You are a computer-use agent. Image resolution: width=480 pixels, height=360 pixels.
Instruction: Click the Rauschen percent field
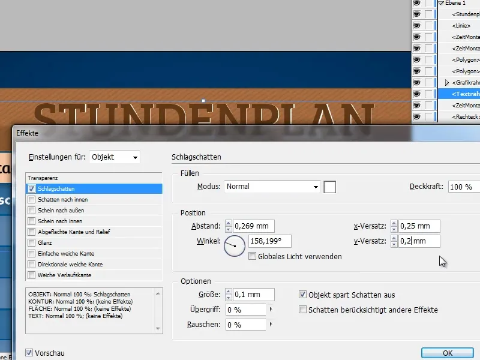click(x=246, y=325)
